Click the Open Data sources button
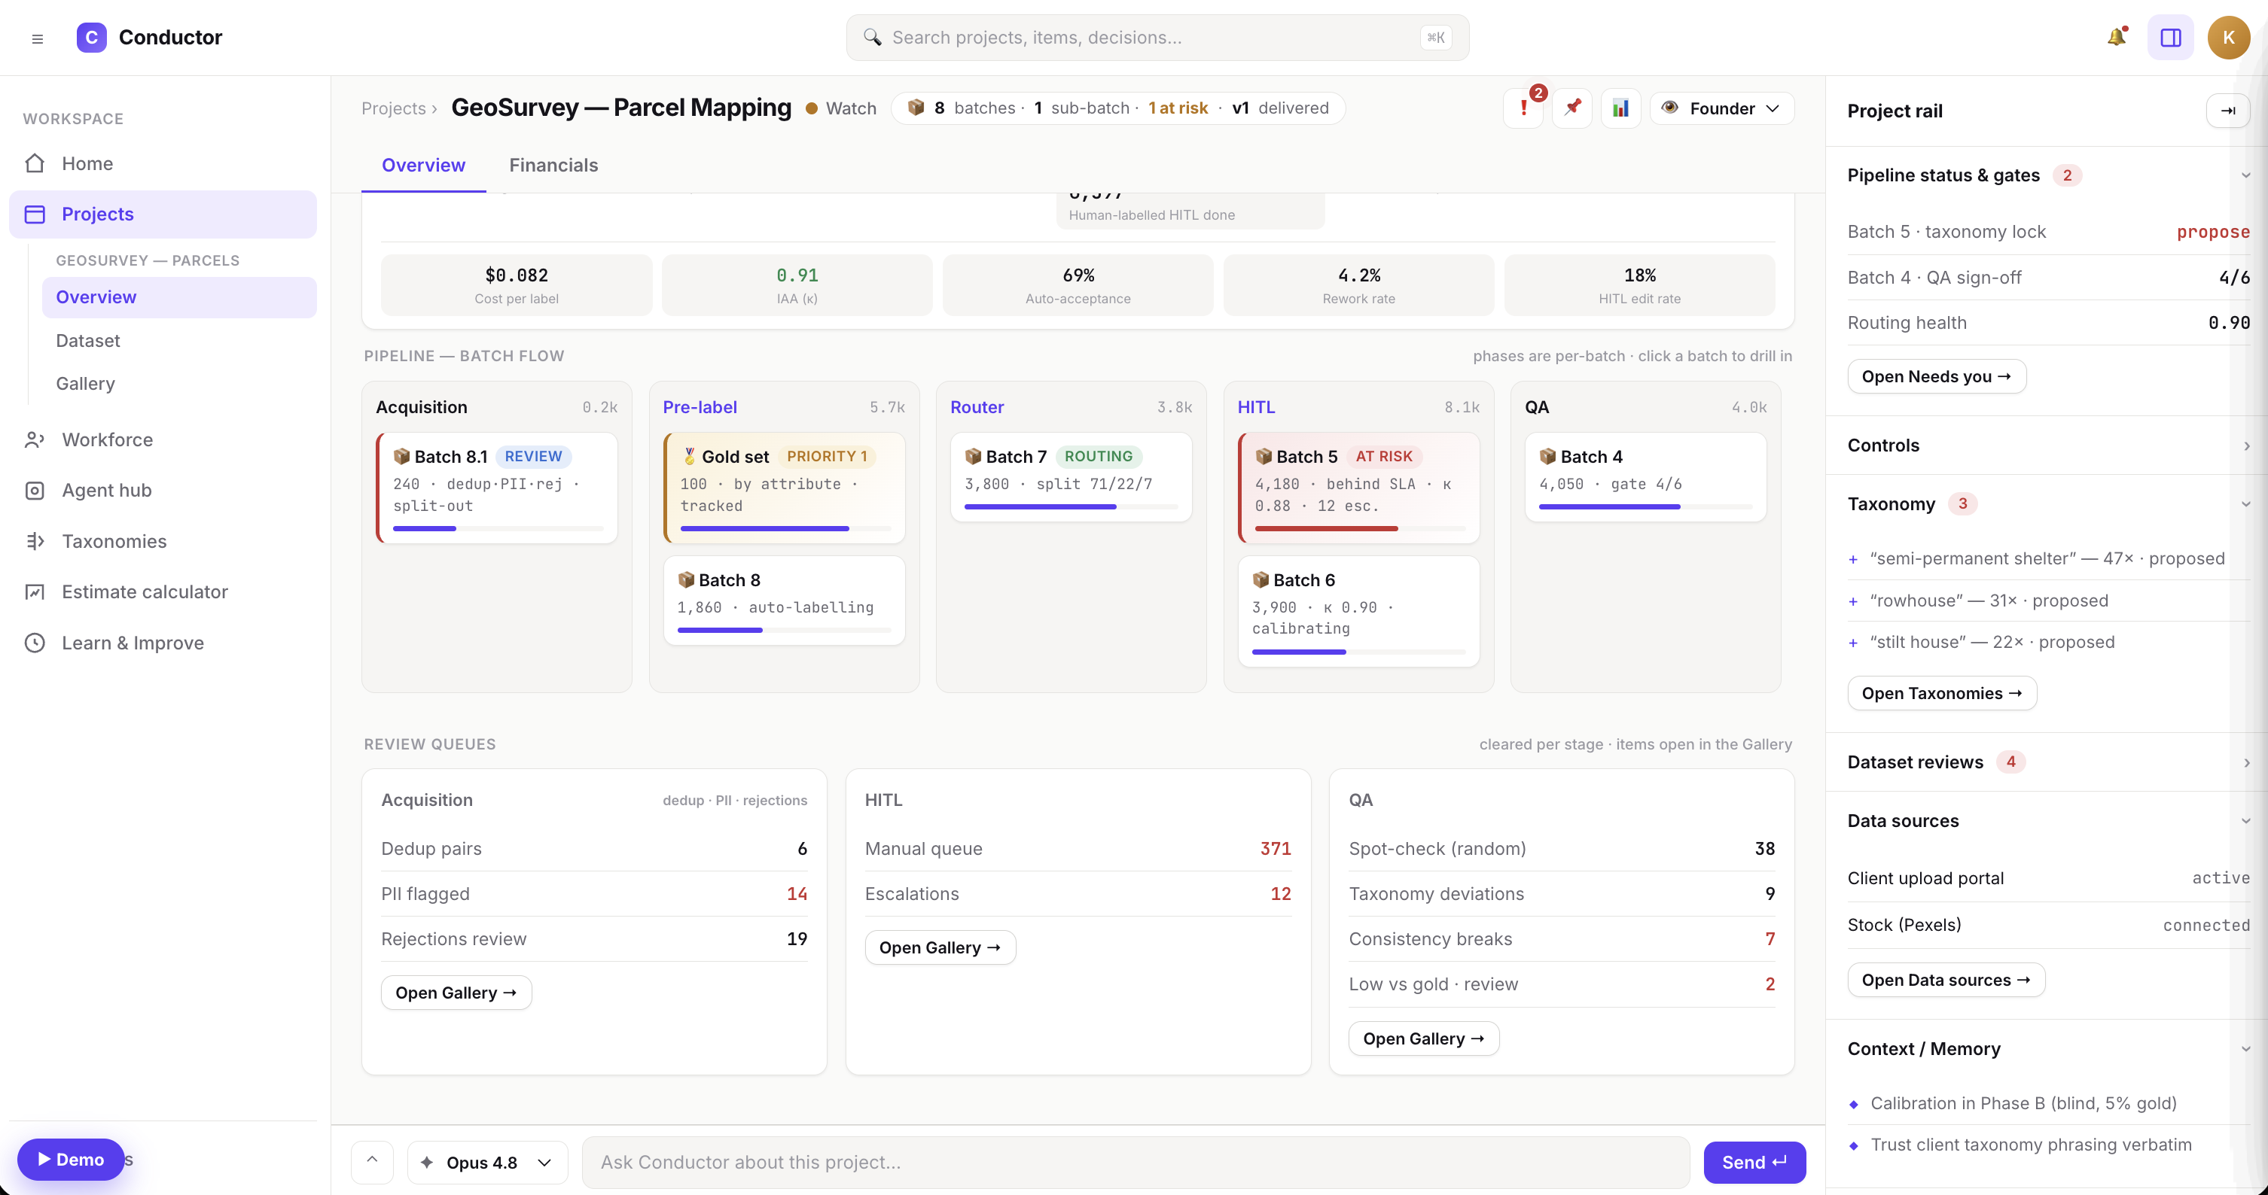The height and width of the screenshot is (1195, 2268). [1946, 981]
